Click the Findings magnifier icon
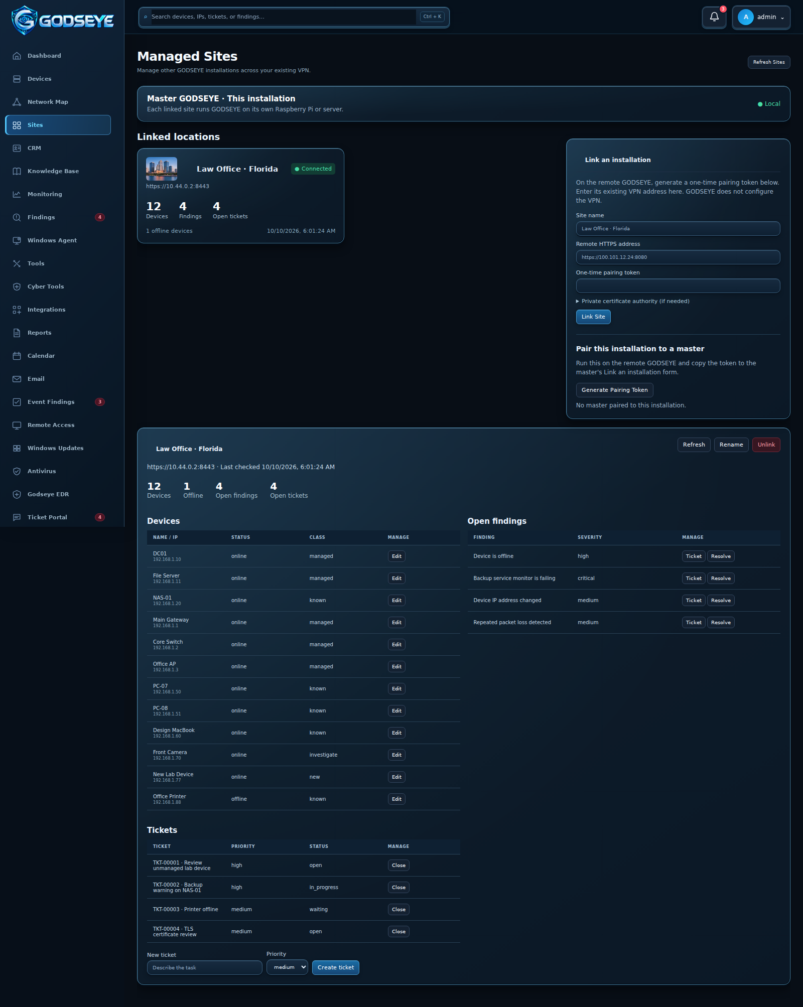803x1007 pixels. point(17,217)
